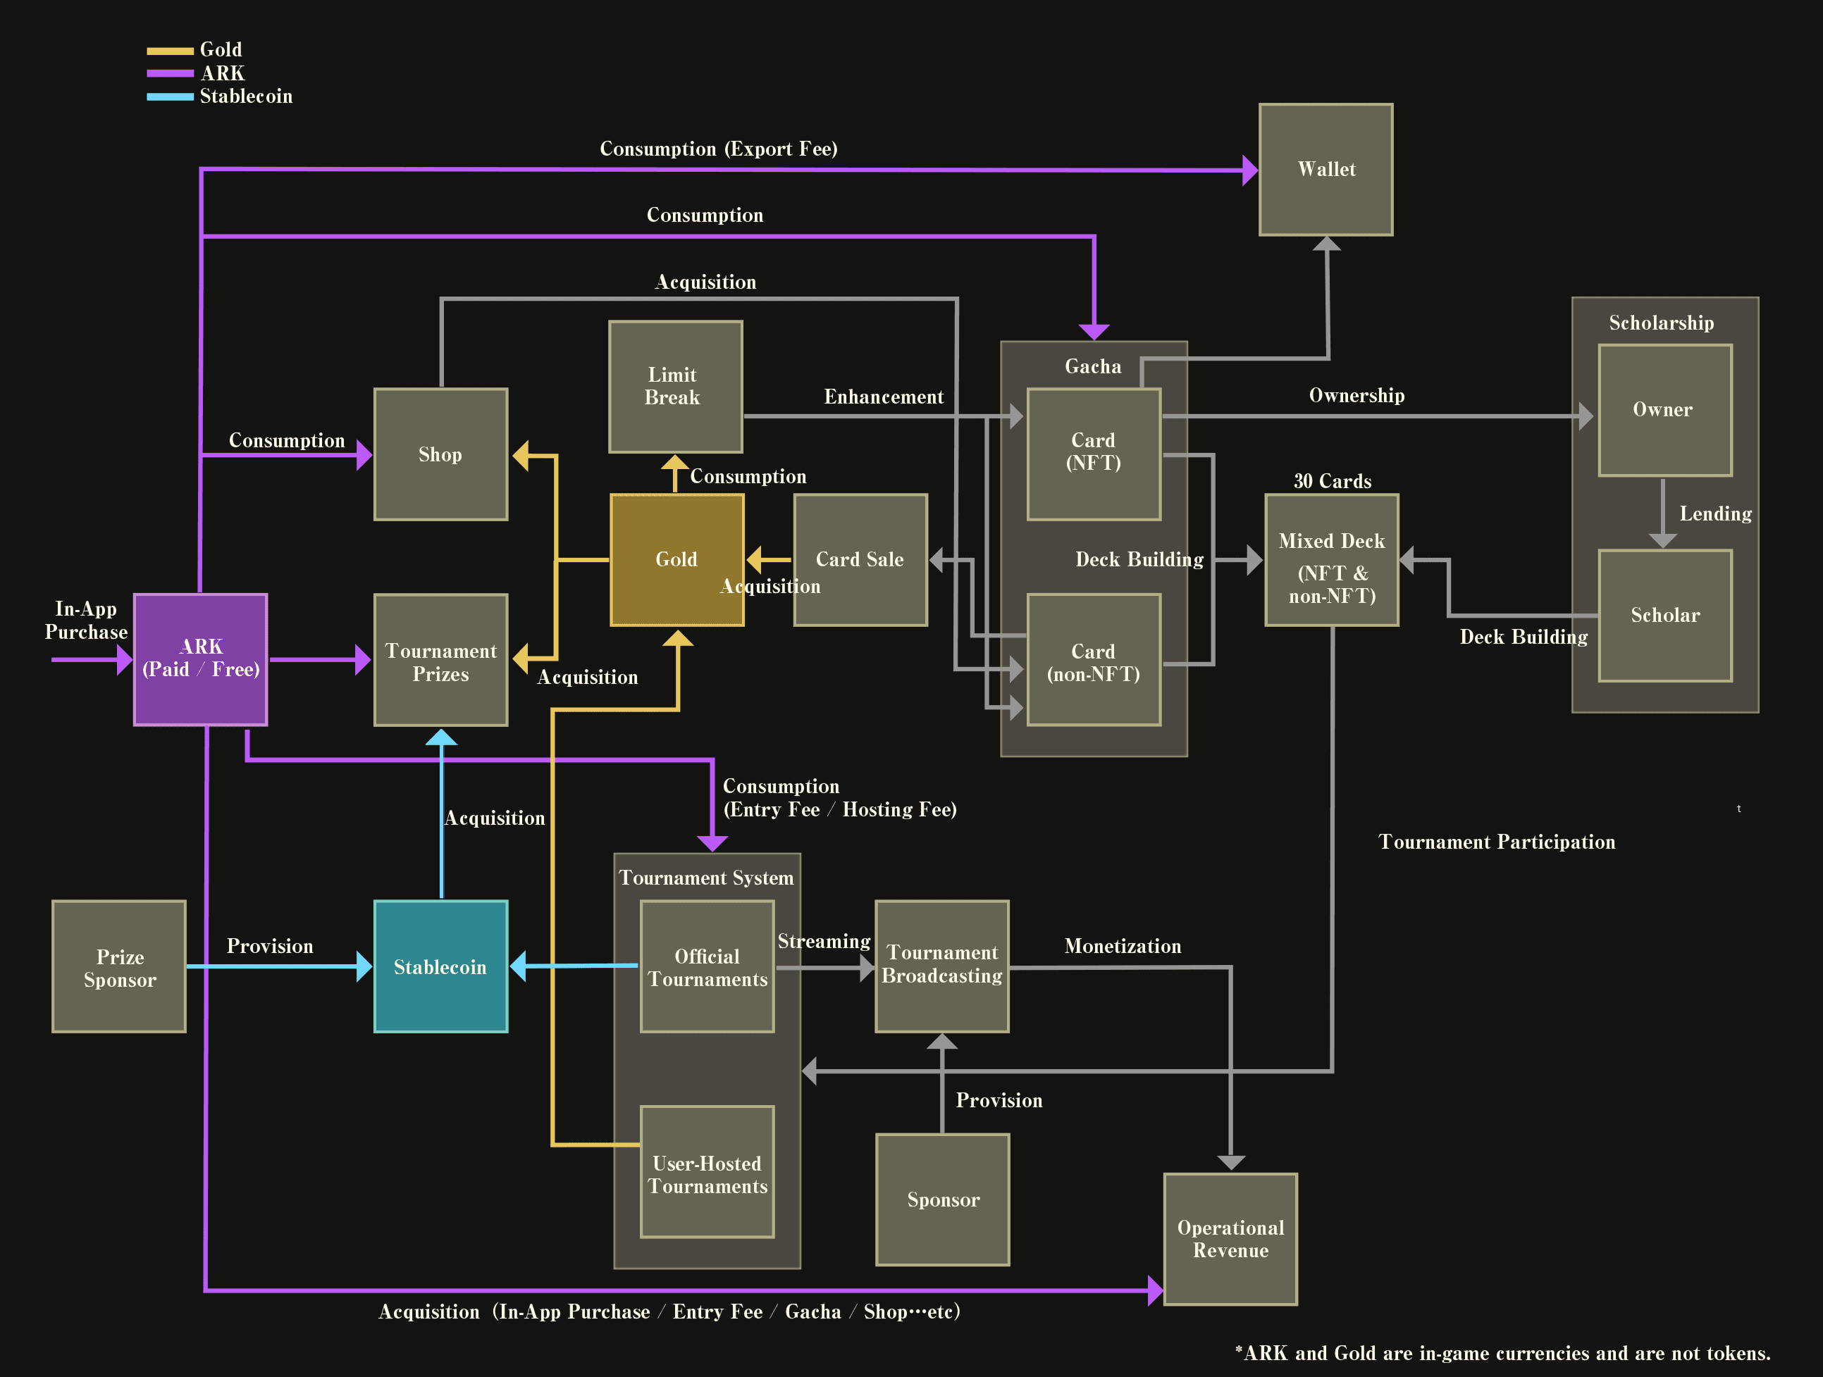Click the Card Sale node
This screenshot has width=1823, height=1377.
[860, 560]
